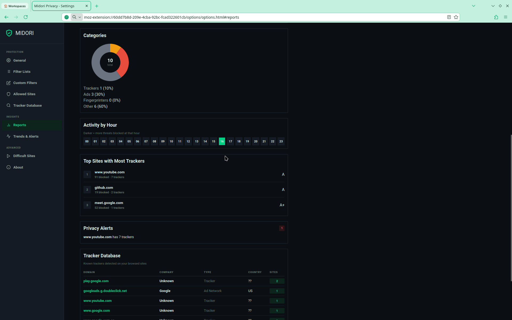Click the Midori shield logo icon

[9, 33]
